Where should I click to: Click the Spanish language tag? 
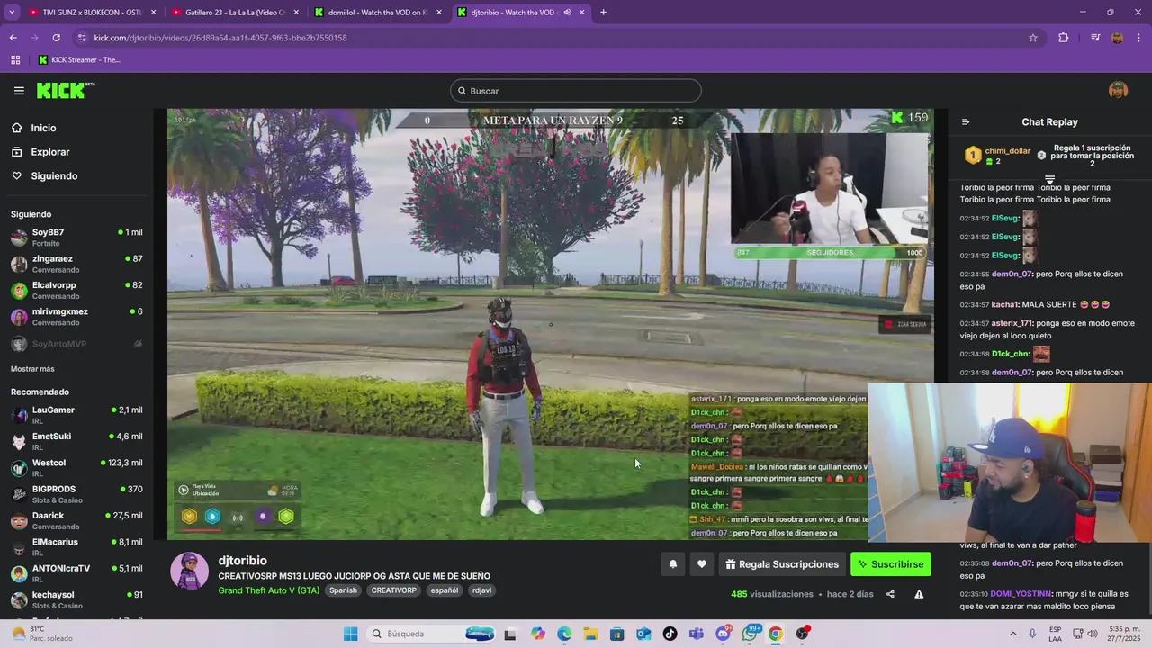click(x=343, y=590)
